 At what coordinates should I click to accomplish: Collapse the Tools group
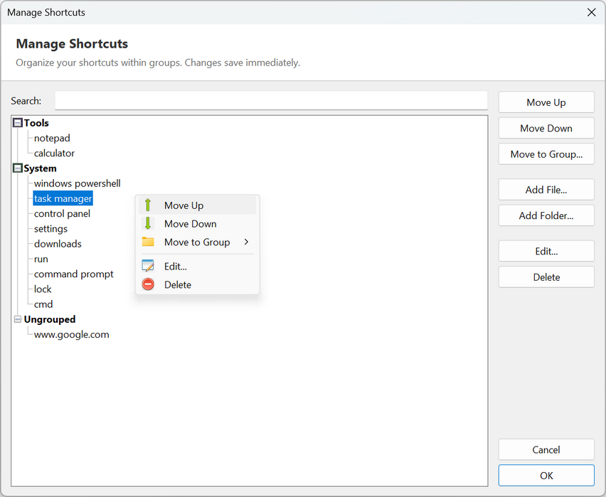[18, 123]
